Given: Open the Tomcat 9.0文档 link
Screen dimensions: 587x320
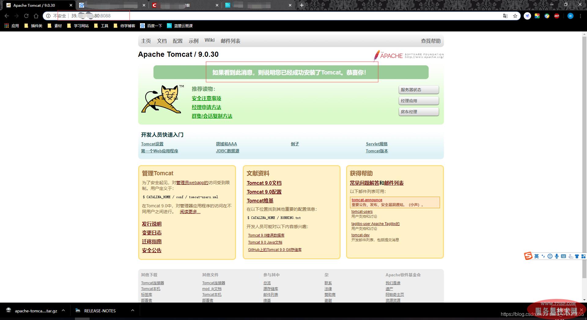Looking at the screenshot, I should (x=264, y=183).
